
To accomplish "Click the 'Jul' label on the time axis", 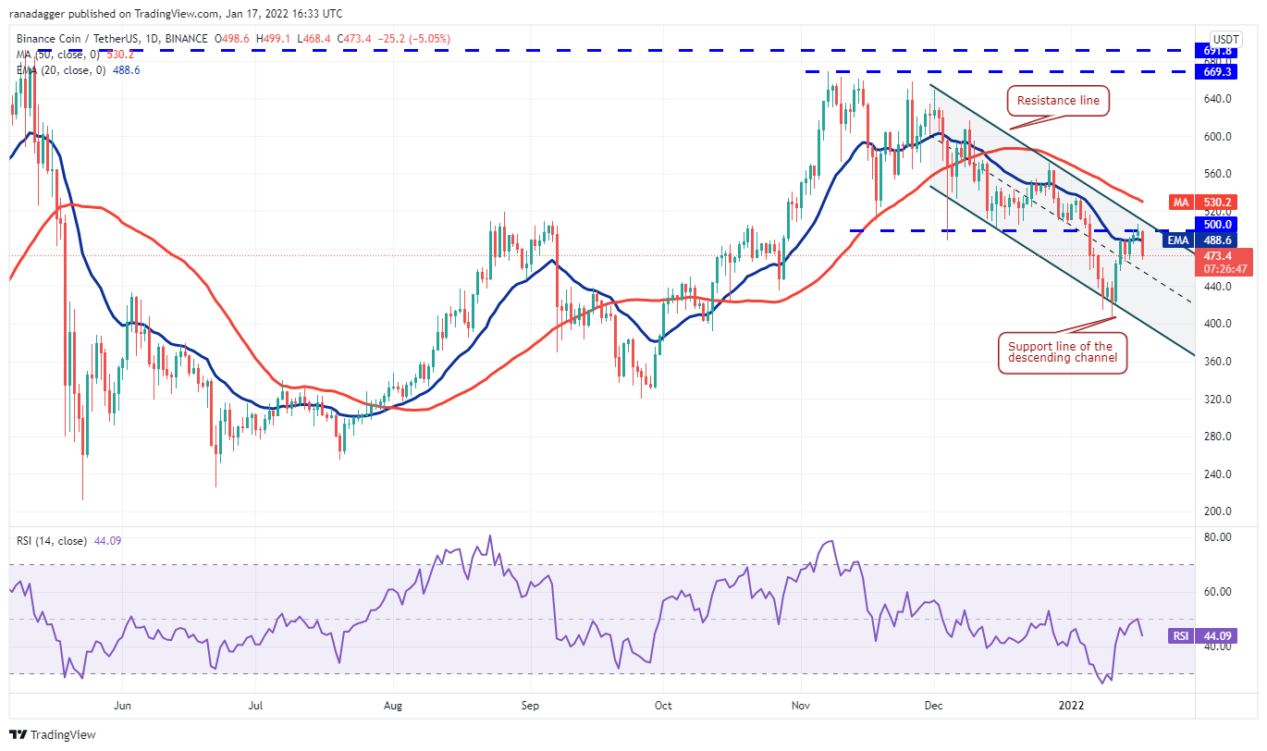I will click(x=256, y=705).
